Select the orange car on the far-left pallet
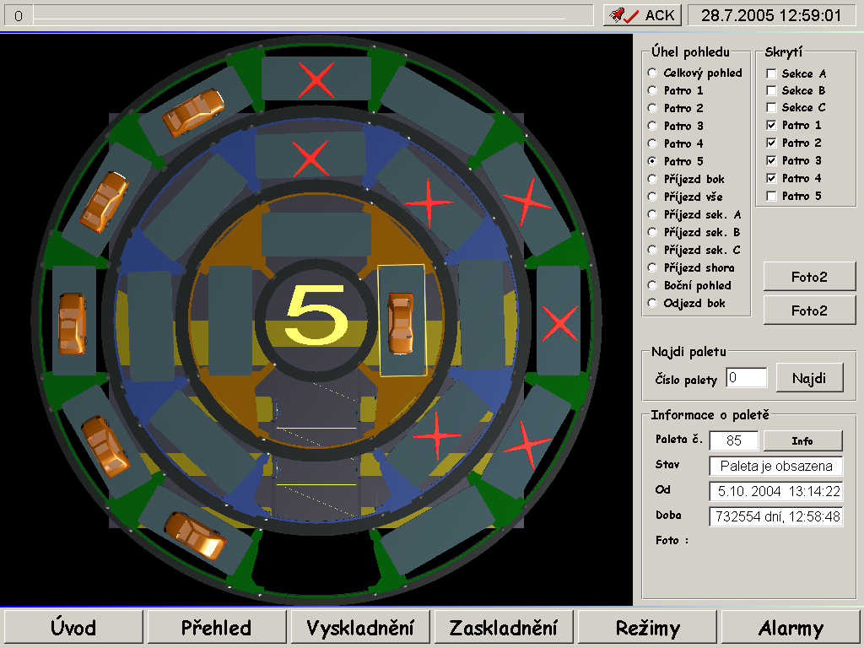The height and width of the screenshot is (648, 864). click(x=72, y=323)
